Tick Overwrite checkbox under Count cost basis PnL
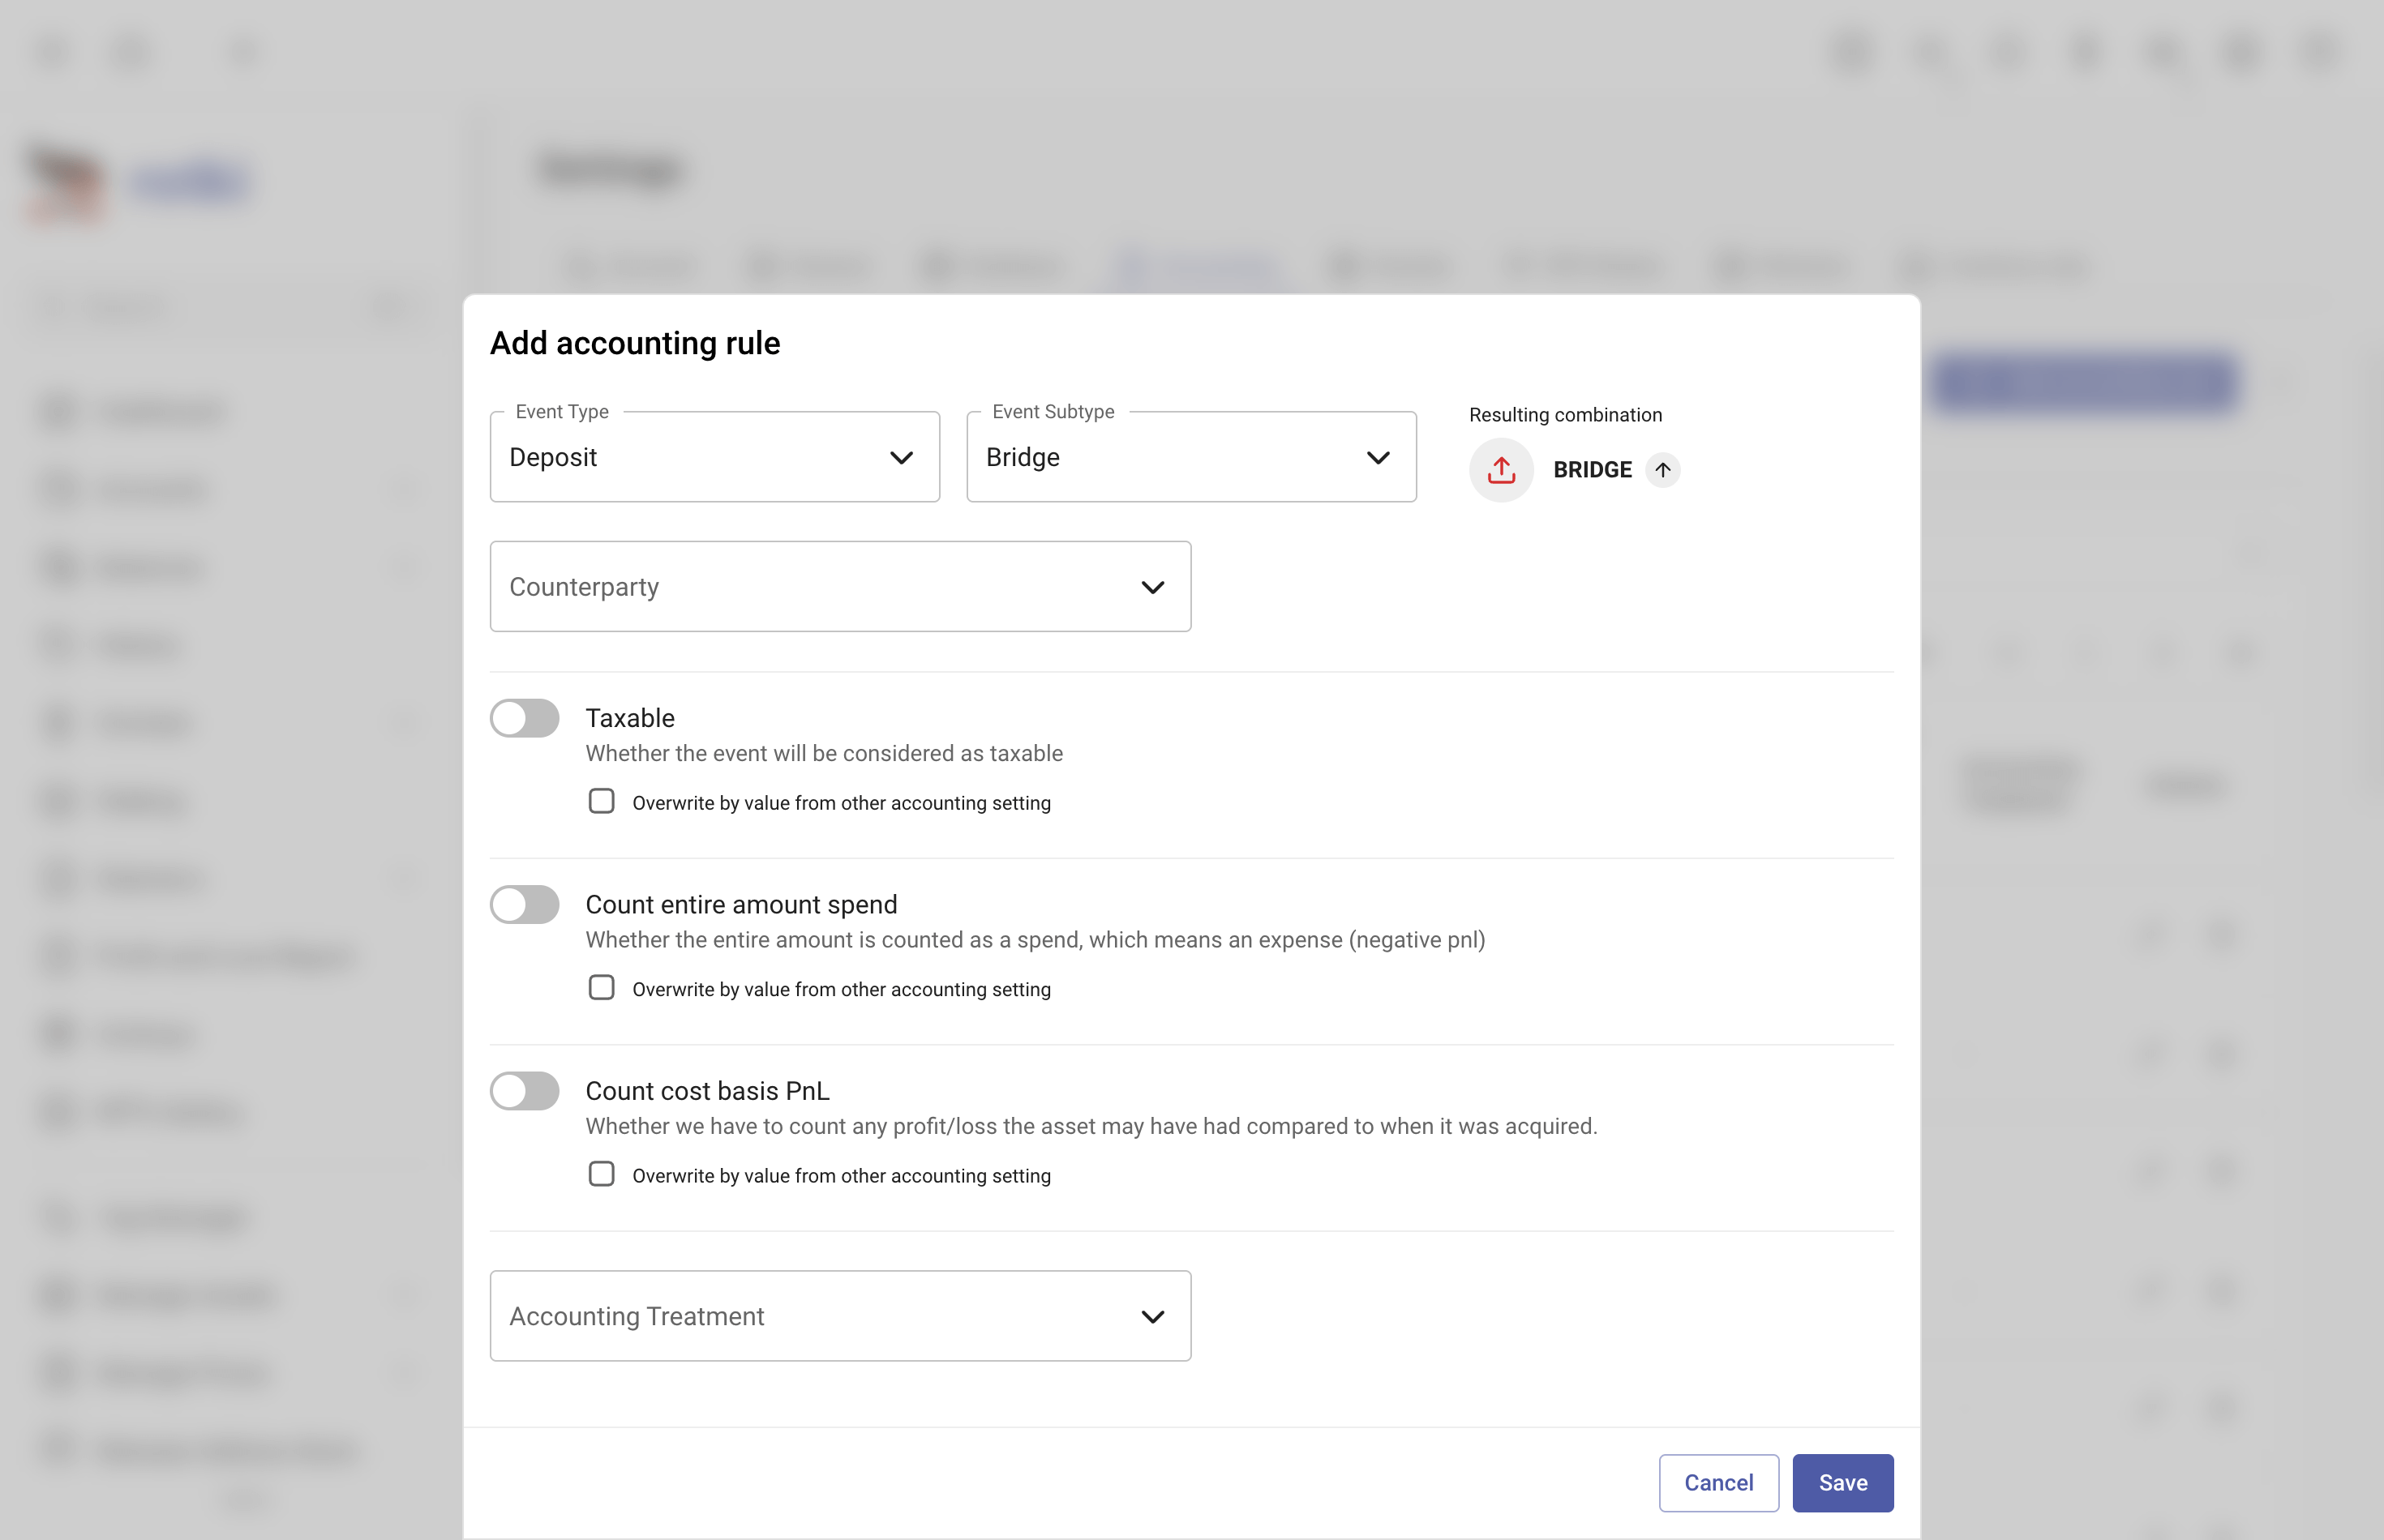Screen dimensions: 2384x1540 (601, 1174)
